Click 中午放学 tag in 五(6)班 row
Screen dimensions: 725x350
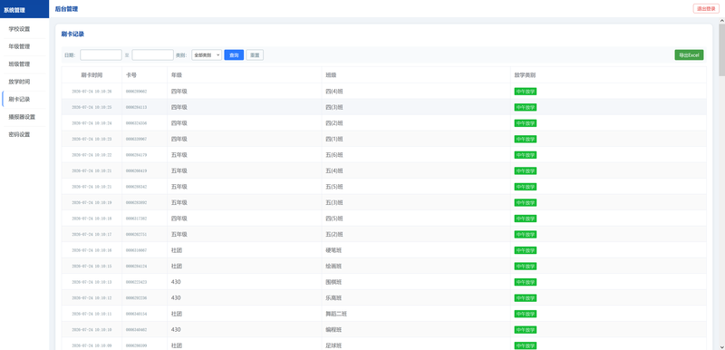point(526,155)
